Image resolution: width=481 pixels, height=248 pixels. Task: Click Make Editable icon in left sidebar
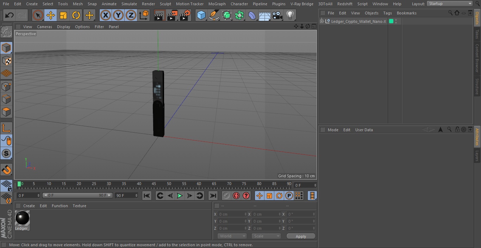tap(6, 32)
